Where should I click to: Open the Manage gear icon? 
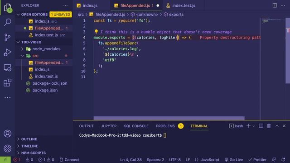pyautogui.click(x=7, y=149)
